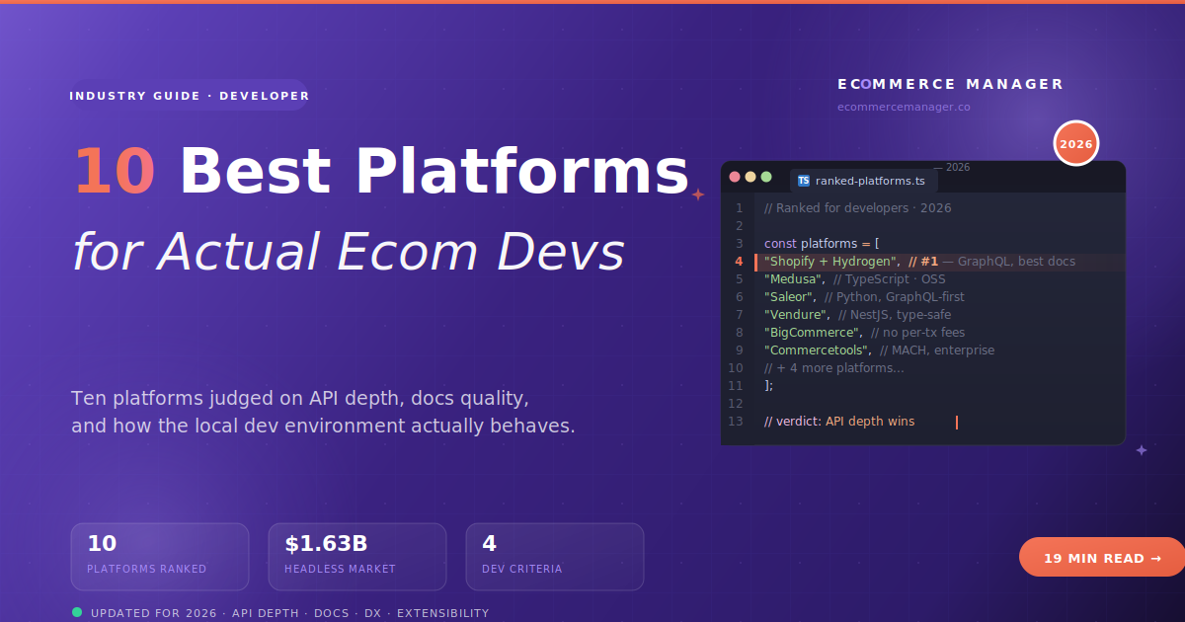Click the purple sparkle star below code window
1185x622 pixels.
pos(1142,449)
